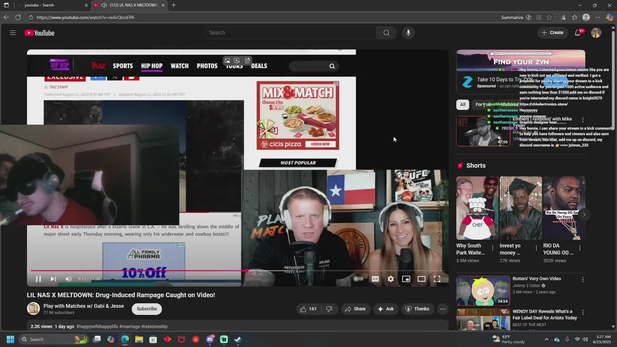The height and width of the screenshot is (347, 617).
Task: Seek on the red video progress bar
Action: (x=237, y=270)
